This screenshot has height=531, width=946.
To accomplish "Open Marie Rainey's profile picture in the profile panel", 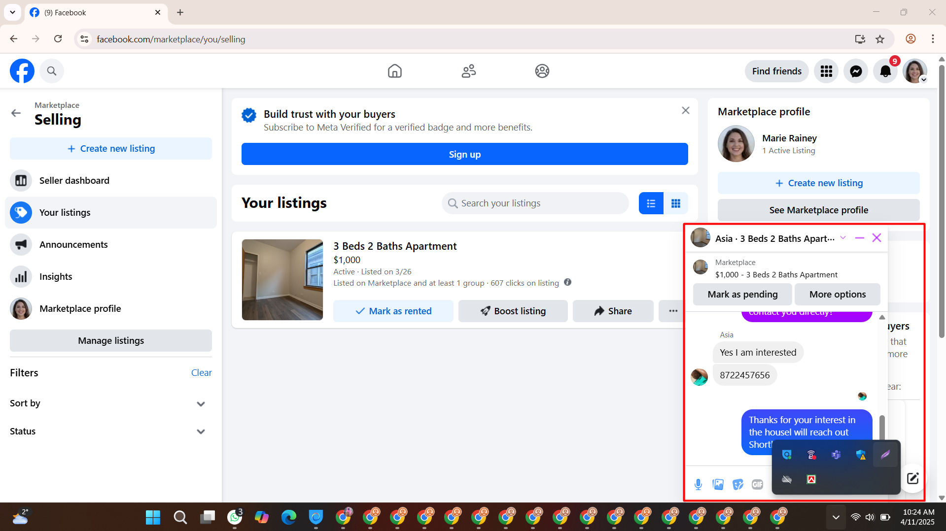I will (x=736, y=144).
